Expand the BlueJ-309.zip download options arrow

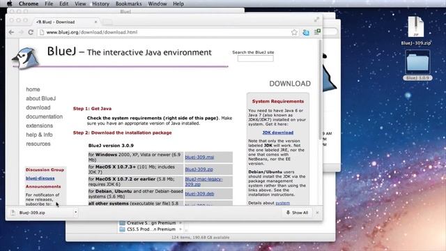pos(75,212)
